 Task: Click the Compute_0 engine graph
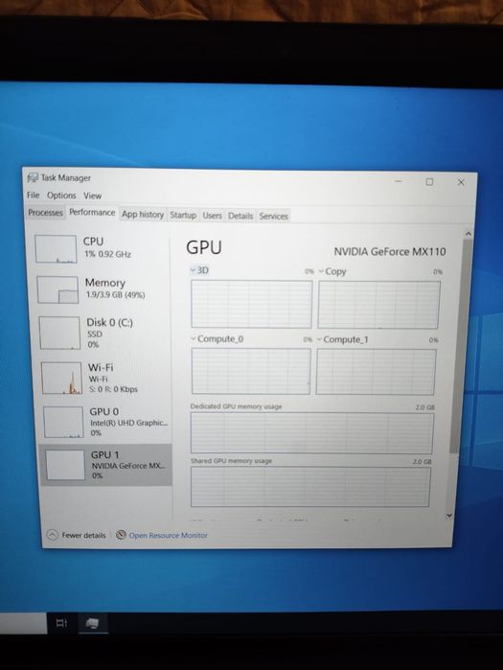[x=251, y=371]
